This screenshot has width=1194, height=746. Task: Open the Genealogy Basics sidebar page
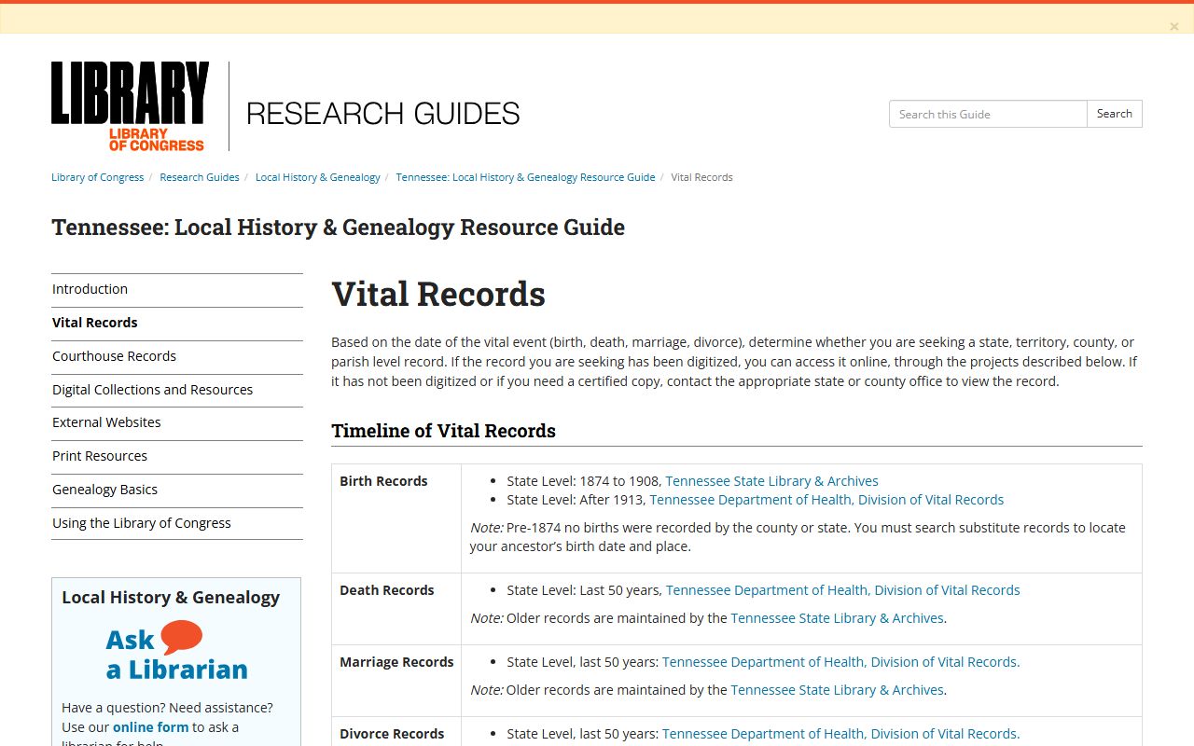coord(177,490)
